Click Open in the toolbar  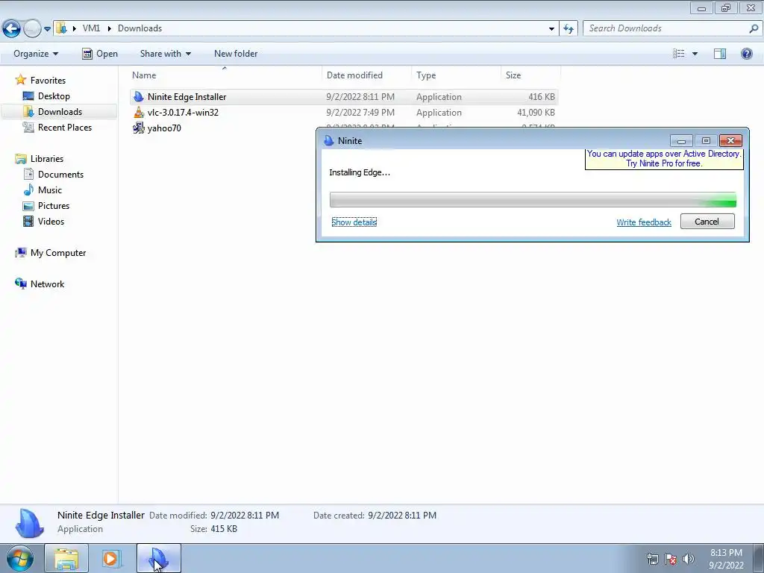[x=100, y=54]
